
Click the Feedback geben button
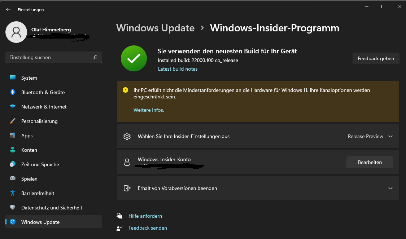tap(376, 58)
